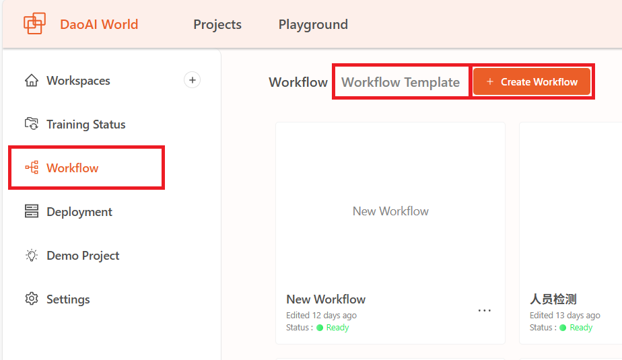Switch to the Workflow tab

coord(298,82)
